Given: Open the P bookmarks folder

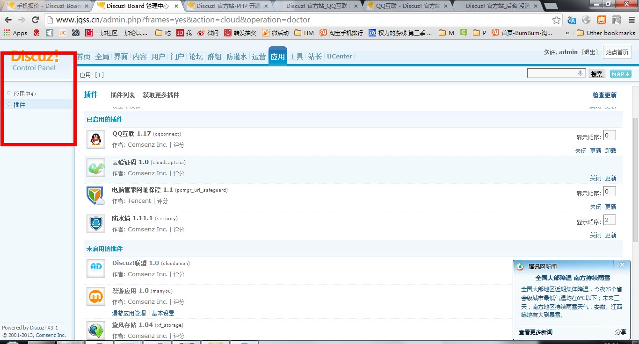Looking at the screenshot, I should click(x=479, y=33).
